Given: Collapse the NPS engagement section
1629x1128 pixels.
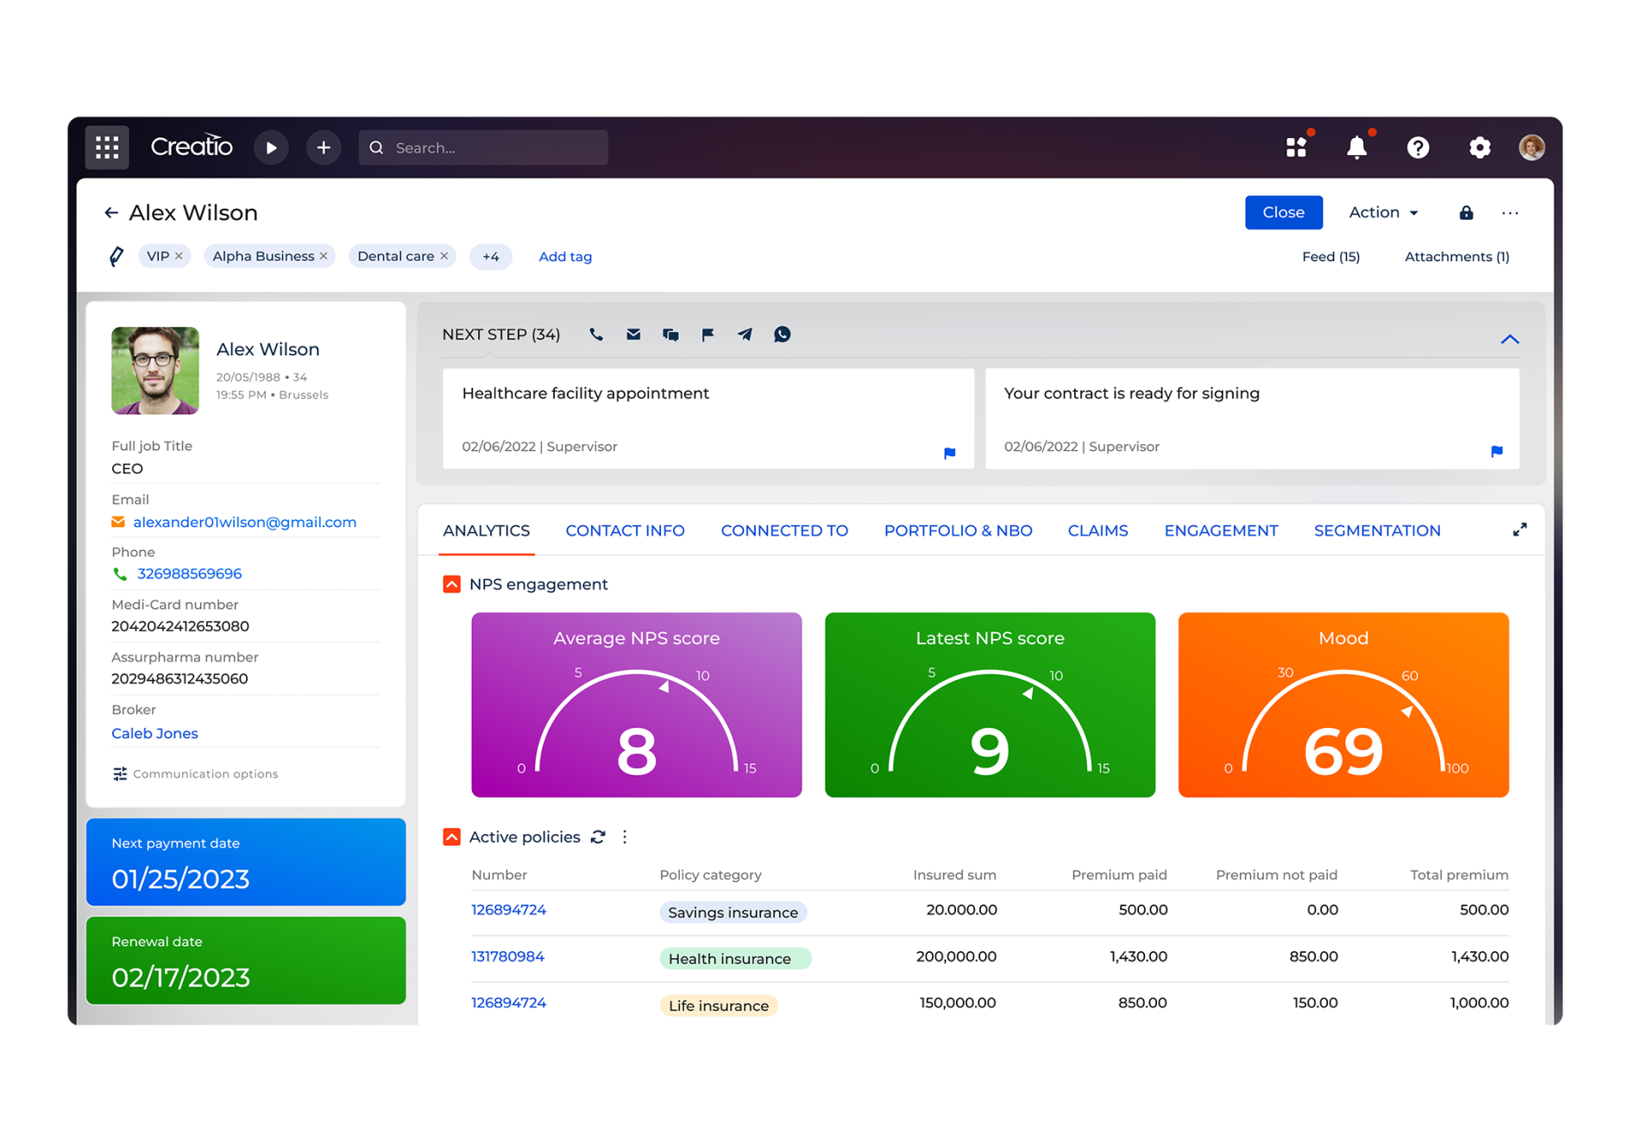Looking at the screenshot, I should (x=451, y=584).
